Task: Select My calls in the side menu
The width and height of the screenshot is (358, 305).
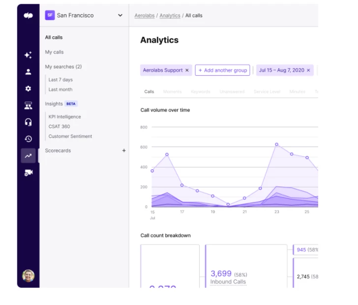Action: click(x=54, y=52)
